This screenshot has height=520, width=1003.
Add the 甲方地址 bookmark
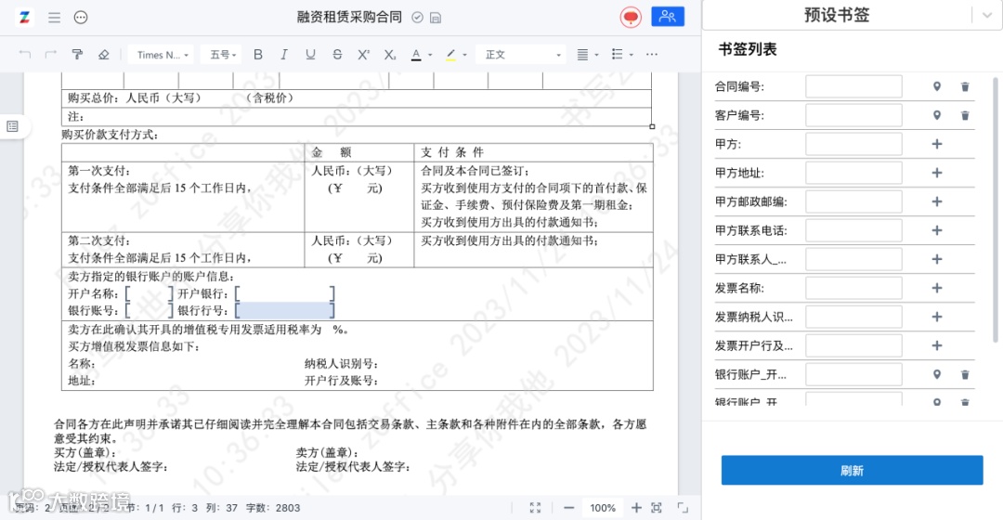pos(936,174)
